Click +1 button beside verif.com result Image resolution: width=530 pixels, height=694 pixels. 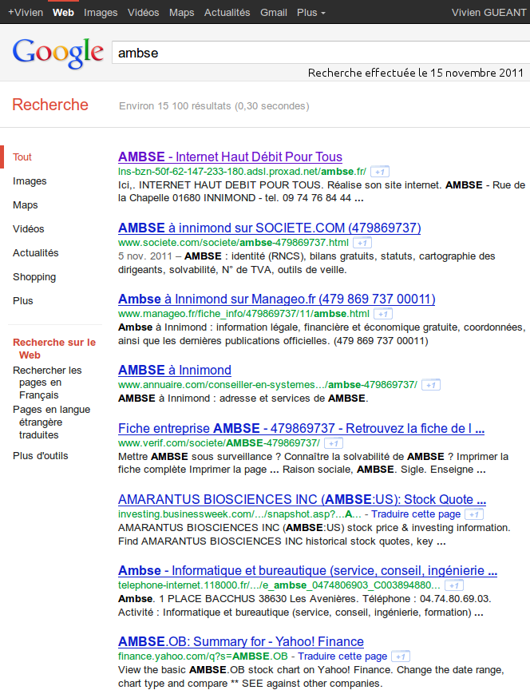pyautogui.click(x=334, y=443)
